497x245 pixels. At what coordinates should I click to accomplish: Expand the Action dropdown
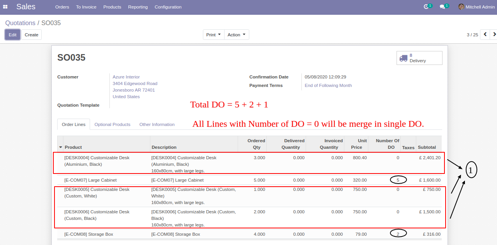pos(237,35)
